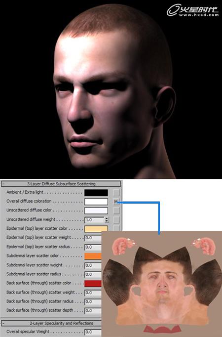Collapse the 2-Layer Specularity and Reflections rollout
The height and width of the screenshot is (337, 222).
51,323
